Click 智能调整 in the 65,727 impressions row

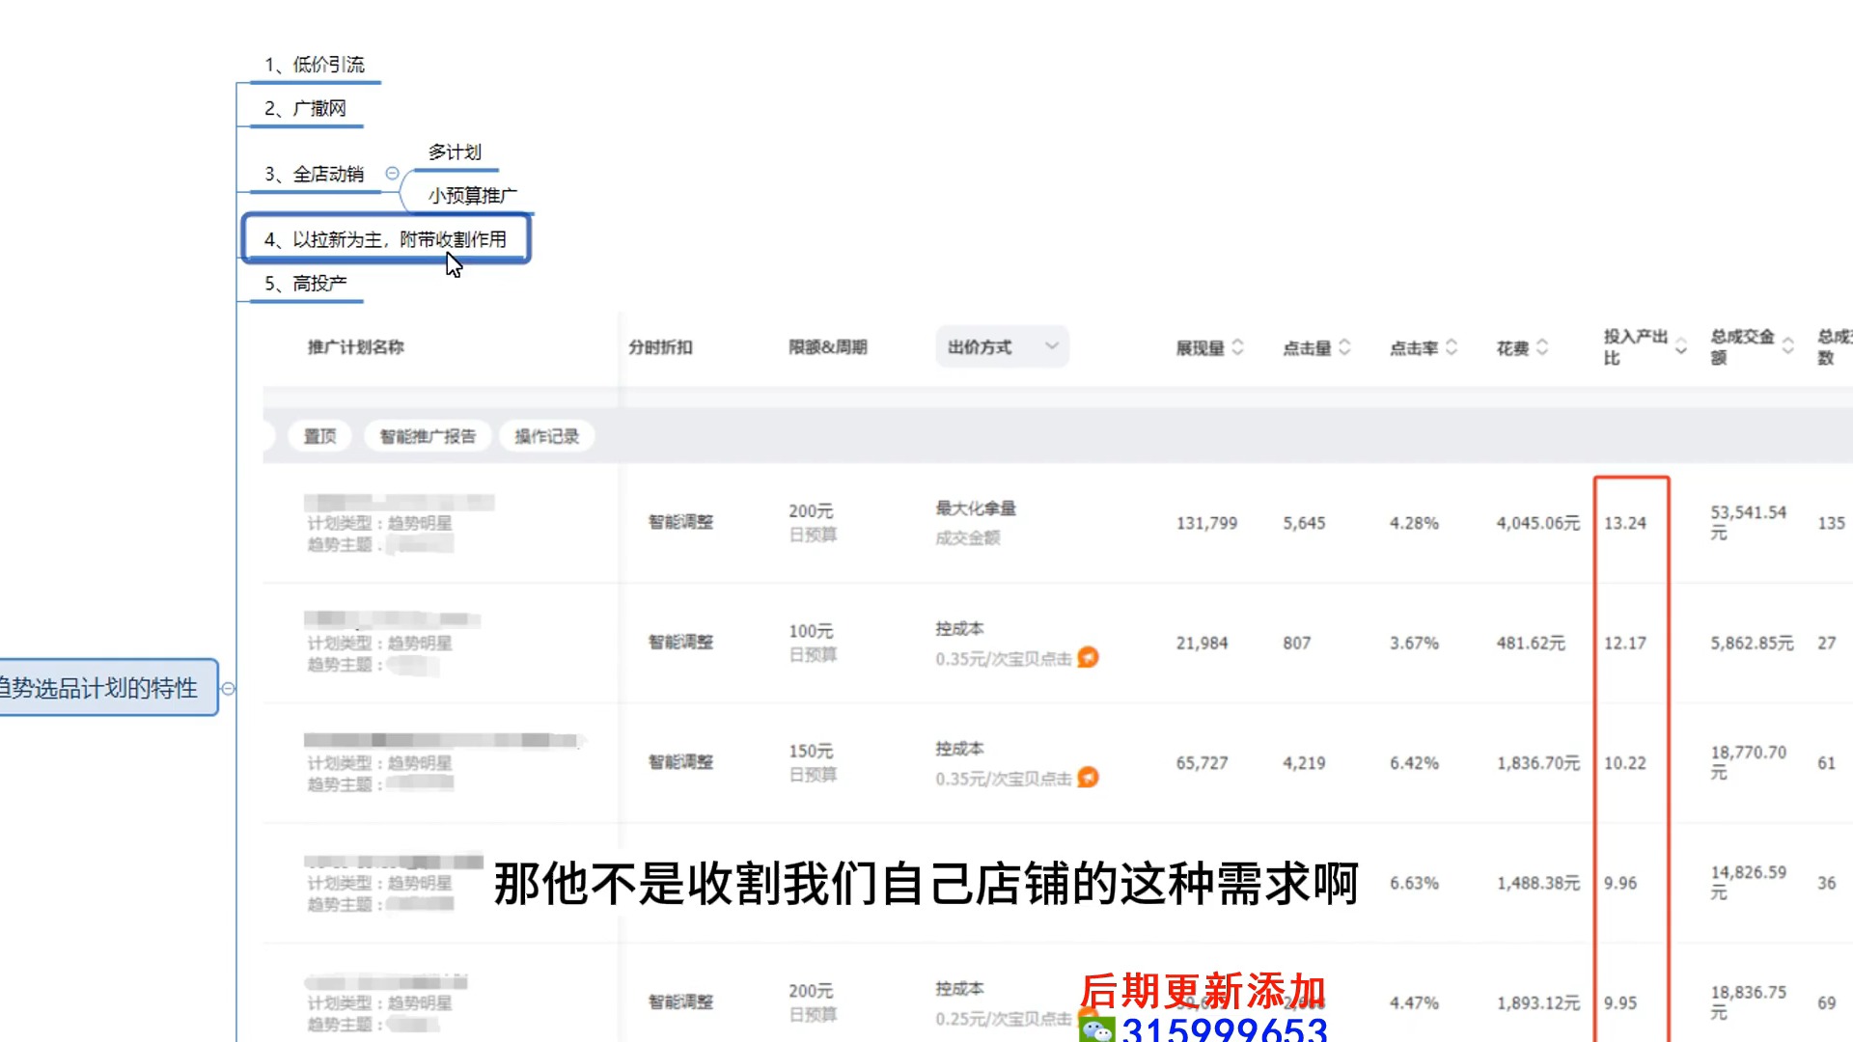pyautogui.click(x=680, y=761)
